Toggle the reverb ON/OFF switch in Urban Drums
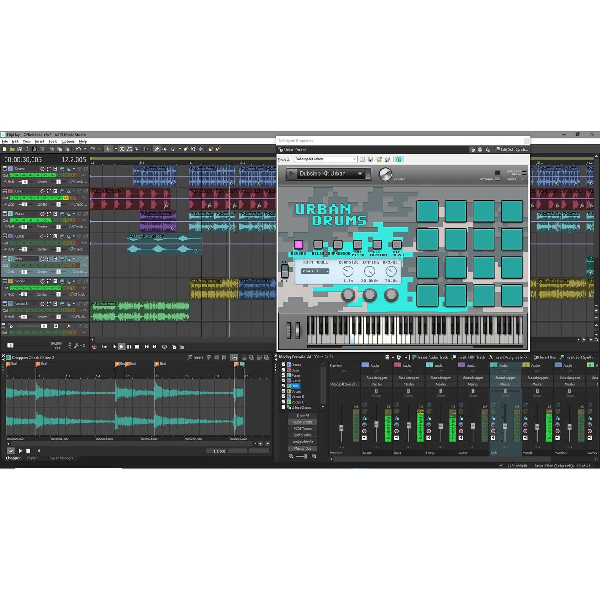The height and width of the screenshot is (600, 600). pos(284,272)
